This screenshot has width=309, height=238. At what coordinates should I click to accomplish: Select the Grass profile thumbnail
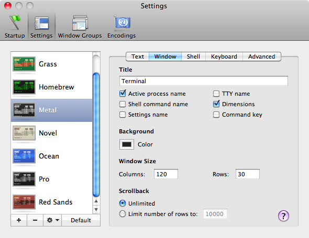tap(24, 64)
